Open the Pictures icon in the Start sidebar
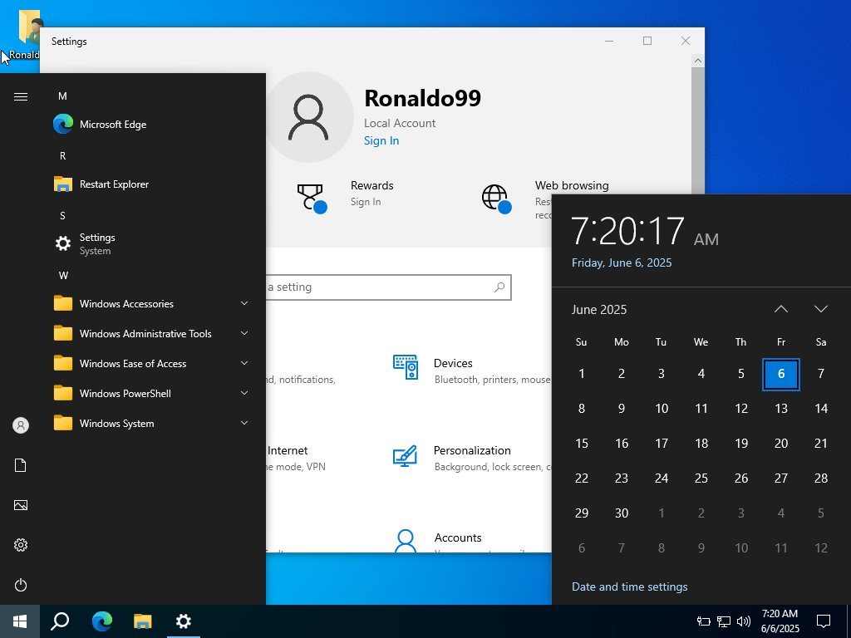The width and height of the screenshot is (851, 638). (x=21, y=505)
